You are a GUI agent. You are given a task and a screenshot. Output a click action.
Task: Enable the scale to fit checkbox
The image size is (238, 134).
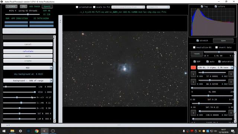click(x=94, y=7)
